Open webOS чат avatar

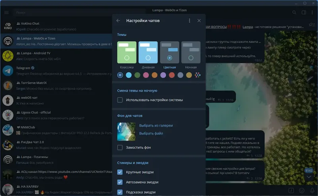coord(8,100)
